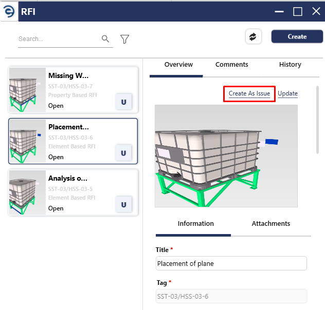Open the Analysis o... RFI card
The height and width of the screenshot is (310, 325).
pyautogui.click(x=73, y=193)
